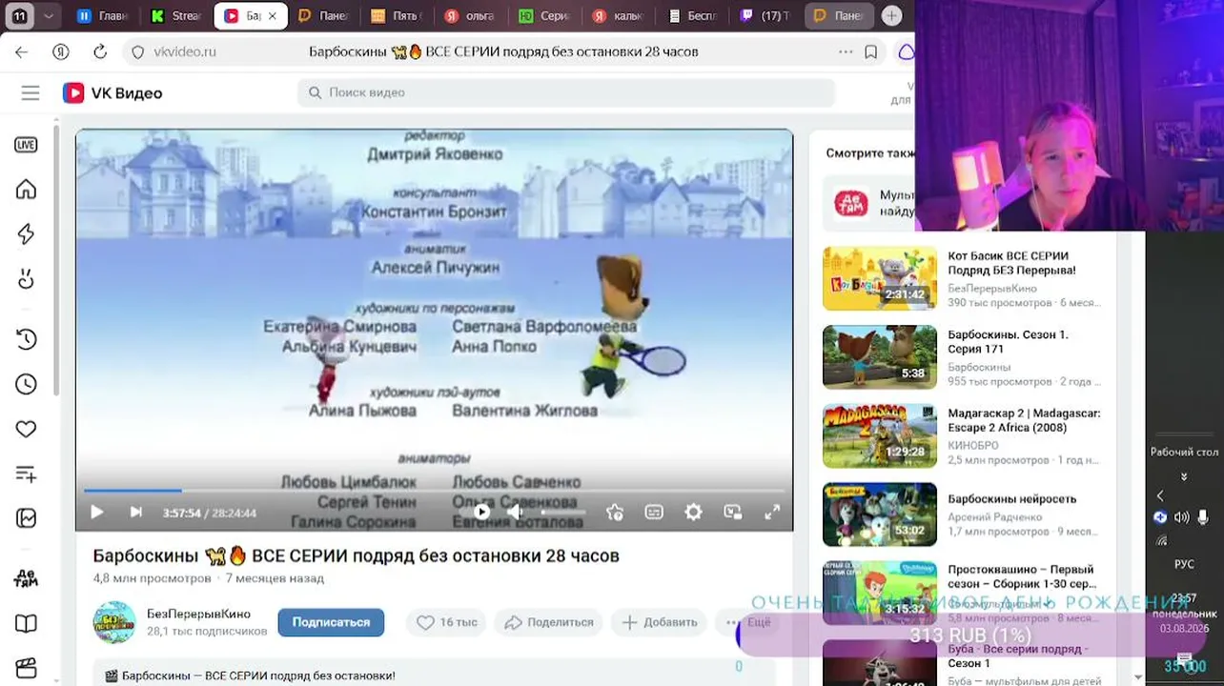
Task: Open the БезПерерывКино channel name link
Action: pyautogui.click(x=198, y=614)
